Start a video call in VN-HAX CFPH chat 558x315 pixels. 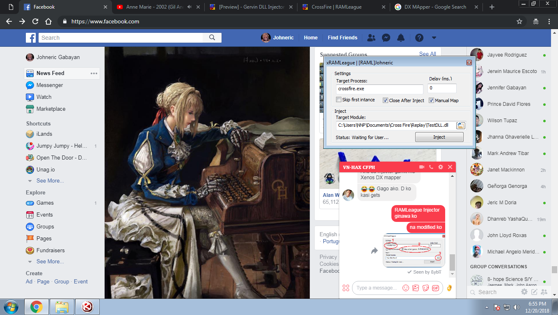pyautogui.click(x=422, y=167)
